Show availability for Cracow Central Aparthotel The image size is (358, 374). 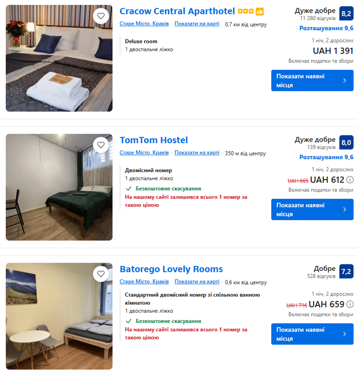click(312, 80)
